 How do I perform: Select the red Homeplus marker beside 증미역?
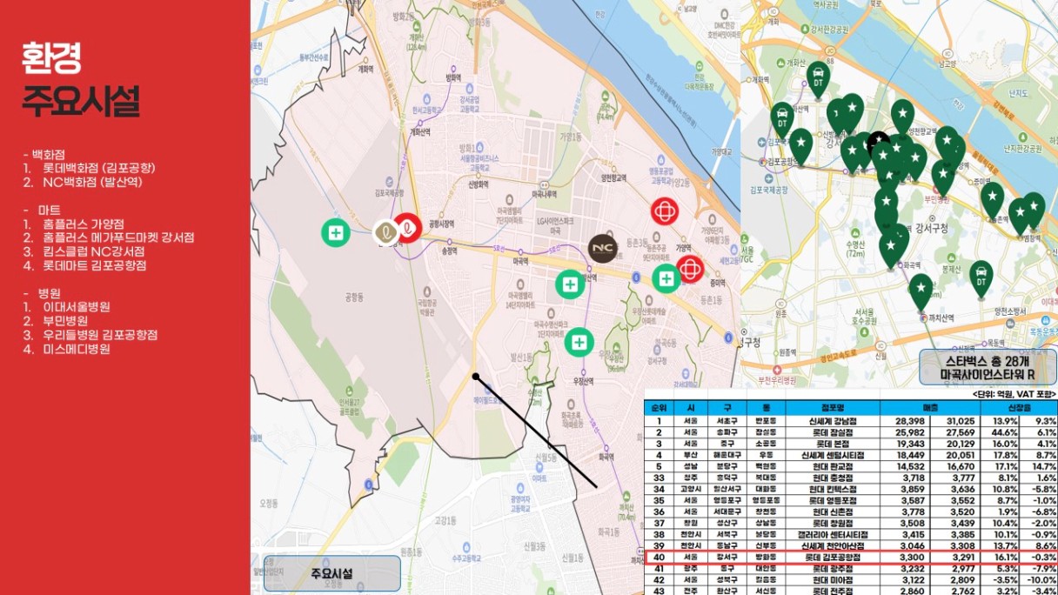pos(691,269)
